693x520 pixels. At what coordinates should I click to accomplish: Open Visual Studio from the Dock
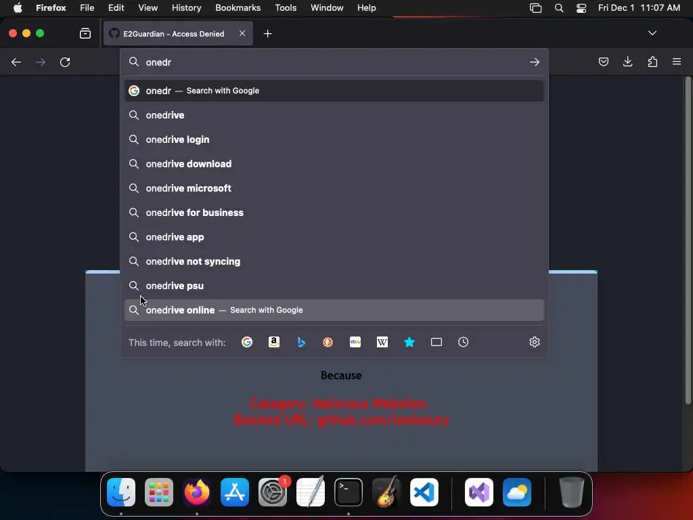pos(479,492)
